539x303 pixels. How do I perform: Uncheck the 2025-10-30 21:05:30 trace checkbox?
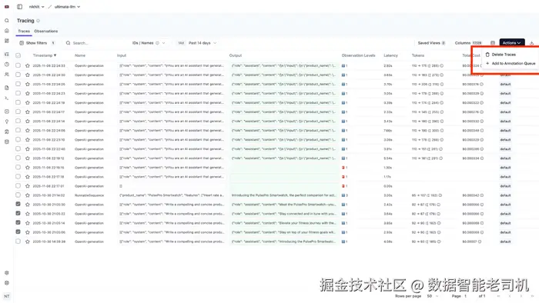pyautogui.click(x=18, y=204)
